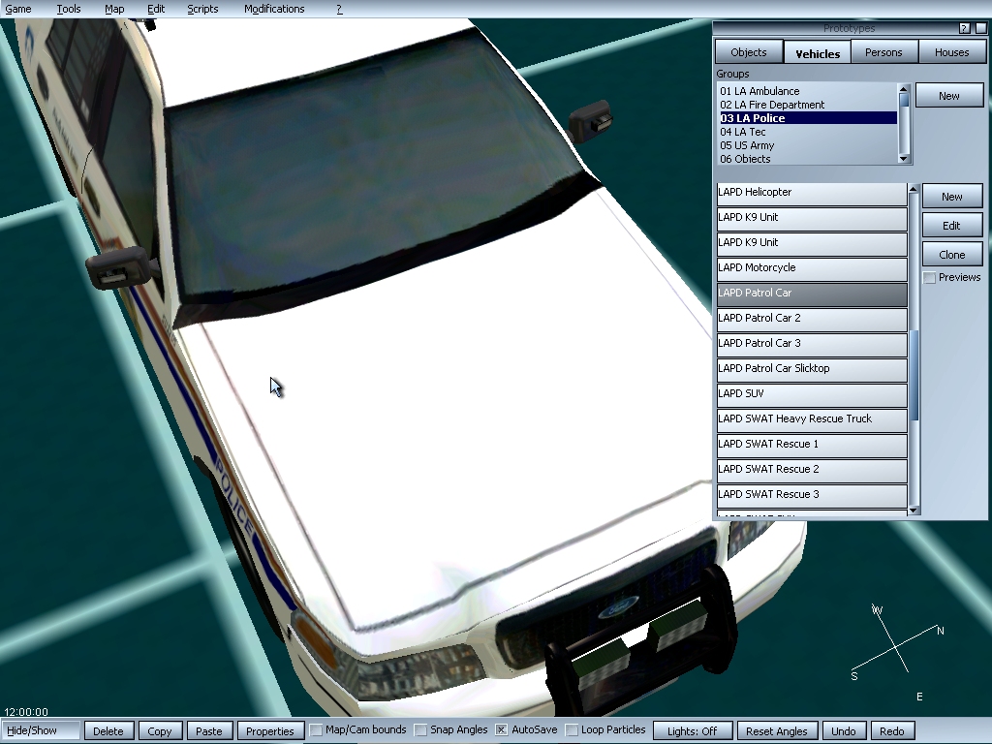
Task: Click the 12:00:00 time display
Action: [26, 712]
